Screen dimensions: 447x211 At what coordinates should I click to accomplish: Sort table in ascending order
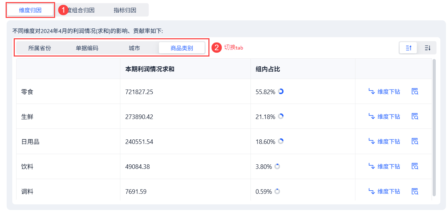click(408, 48)
